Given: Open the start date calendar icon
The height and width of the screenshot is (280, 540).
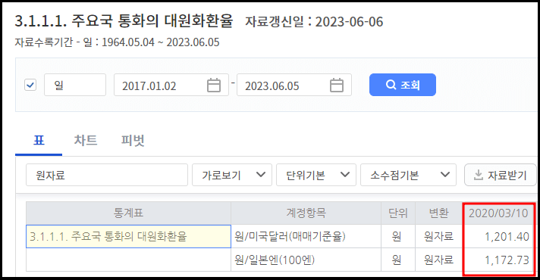Looking at the screenshot, I should [214, 85].
